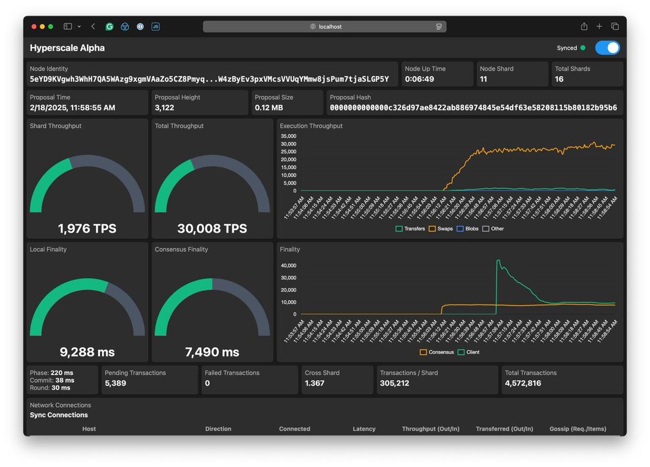Screen dimensions: 650x467
Task: Toggle Swaps series in Execution Throughput legend
Action: pyautogui.click(x=440, y=229)
